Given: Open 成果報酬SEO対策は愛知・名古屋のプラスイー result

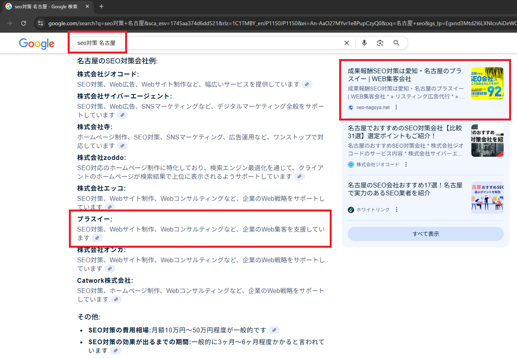Looking at the screenshot, I should click(x=405, y=75).
